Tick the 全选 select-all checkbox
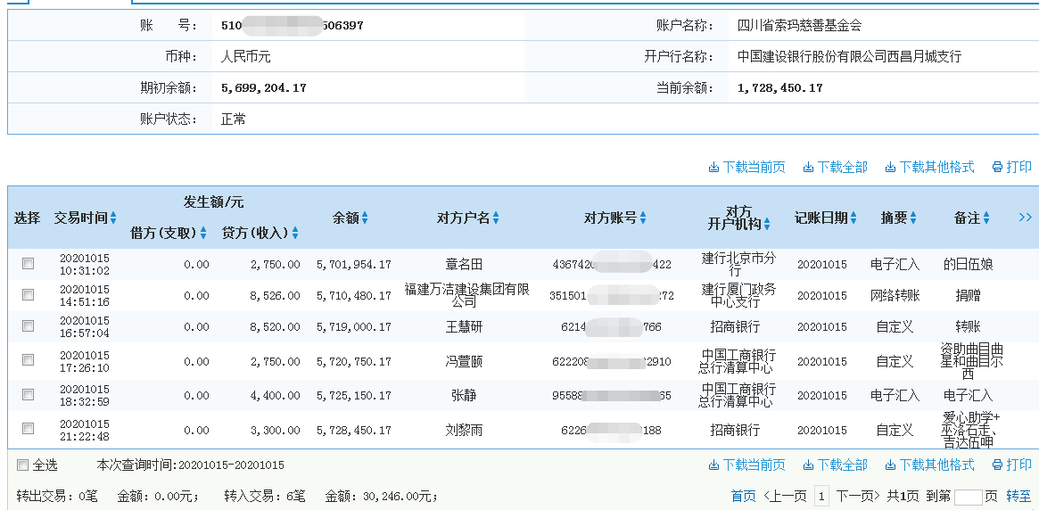Image resolution: width=1039 pixels, height=510 pixels. point(22,465)
